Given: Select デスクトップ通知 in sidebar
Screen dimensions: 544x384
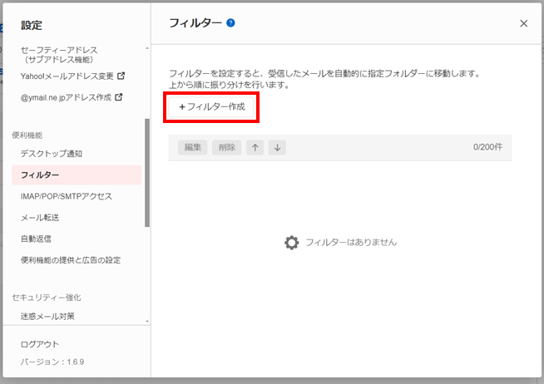Looking at the screenshot, I should click(52, 154).
